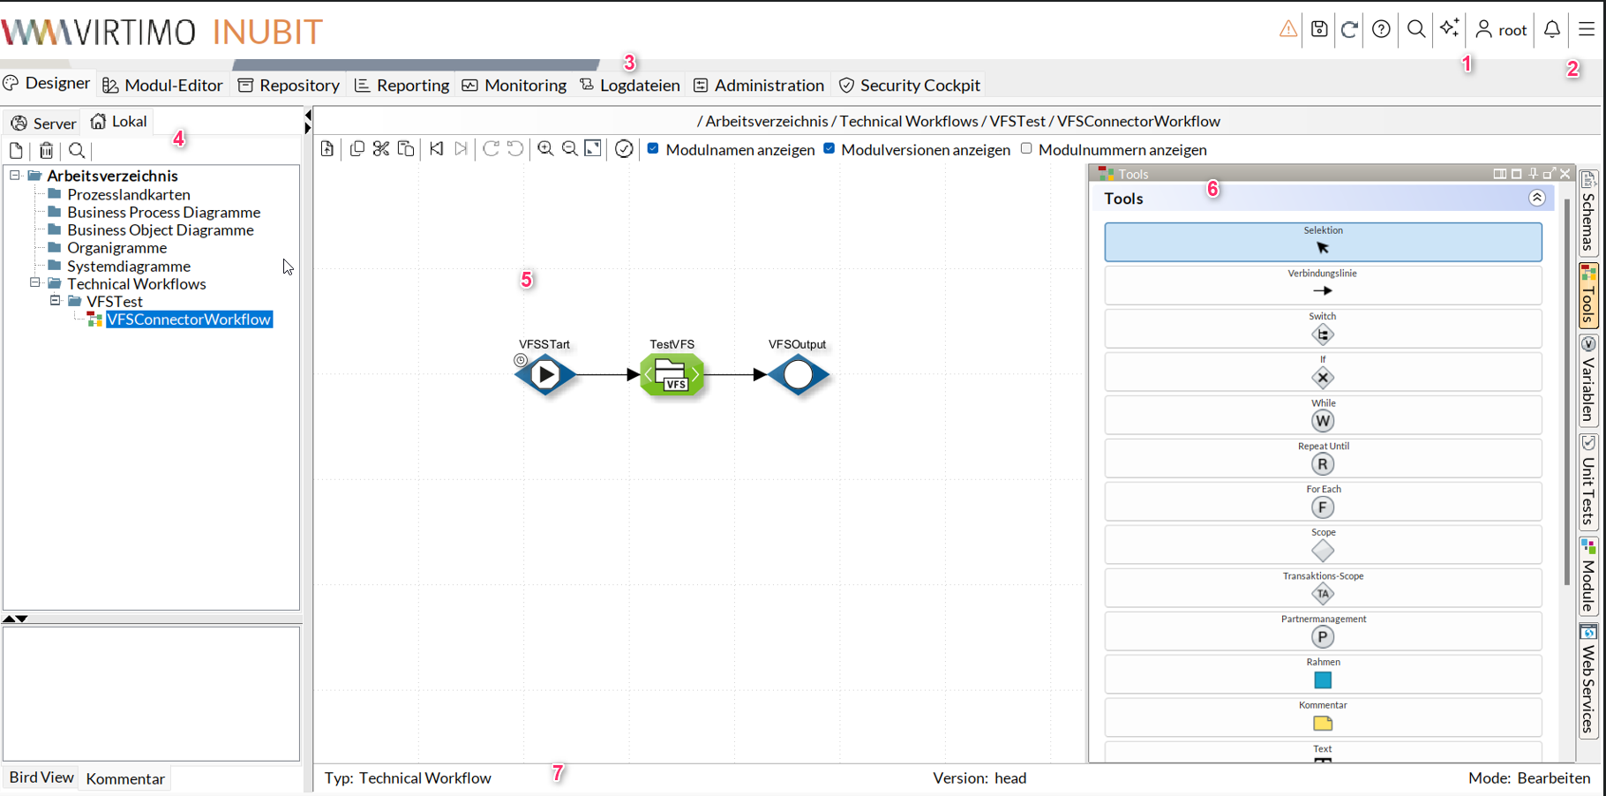Screen dimensions: 1606x796
Task: Open notifications via the bell icon
Action: coord(1551,28)
